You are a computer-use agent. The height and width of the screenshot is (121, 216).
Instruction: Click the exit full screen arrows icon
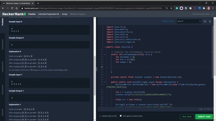(213, 14)
